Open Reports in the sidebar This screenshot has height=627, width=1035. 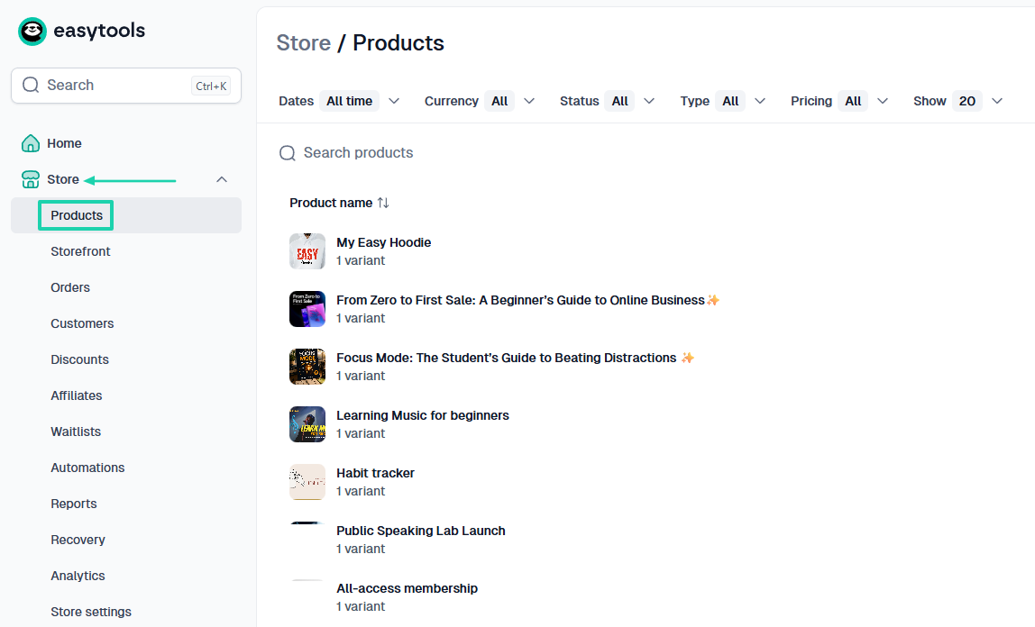(x=74, y=504)
